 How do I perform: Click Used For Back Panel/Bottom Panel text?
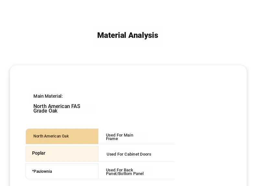125,172
